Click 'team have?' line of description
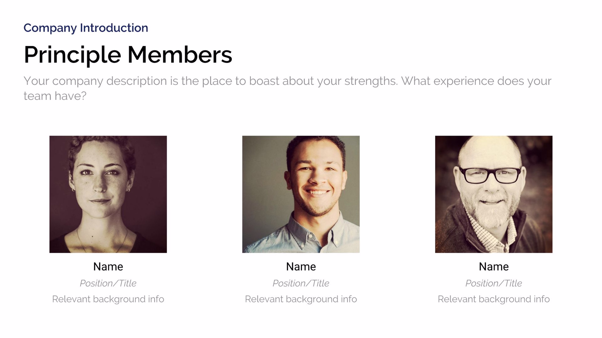Screen dimensions: 602x338 (x=55, y=96)
